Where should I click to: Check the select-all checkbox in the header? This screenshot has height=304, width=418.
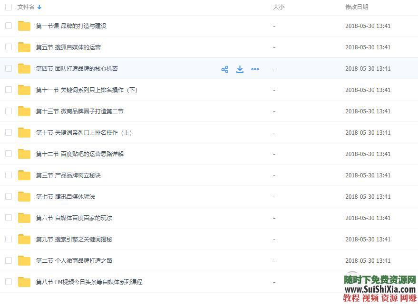(x=8, y=7)
